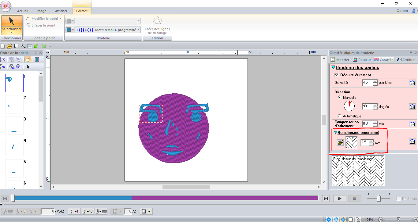This screenshot has height=222, width=418.
Task: Collapse the Broderie des parties section
Action: [333, 67]
